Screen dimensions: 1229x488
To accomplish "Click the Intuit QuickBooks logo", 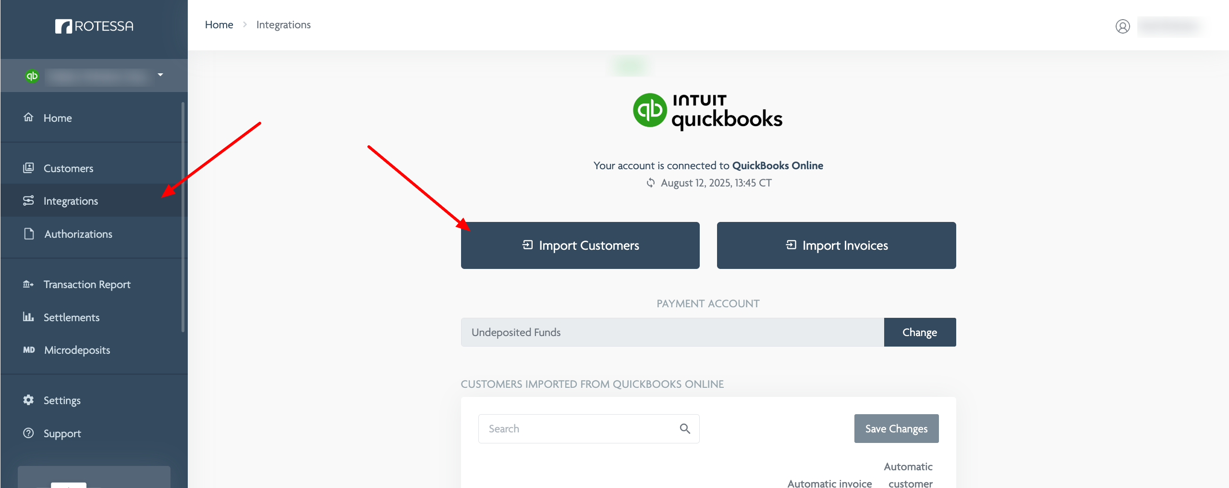I will [x=708, y=112].
